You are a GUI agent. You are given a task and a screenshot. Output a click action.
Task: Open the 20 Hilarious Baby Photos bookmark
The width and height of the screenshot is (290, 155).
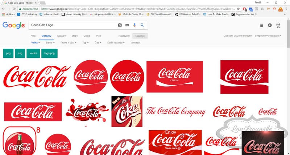point(188,14)
